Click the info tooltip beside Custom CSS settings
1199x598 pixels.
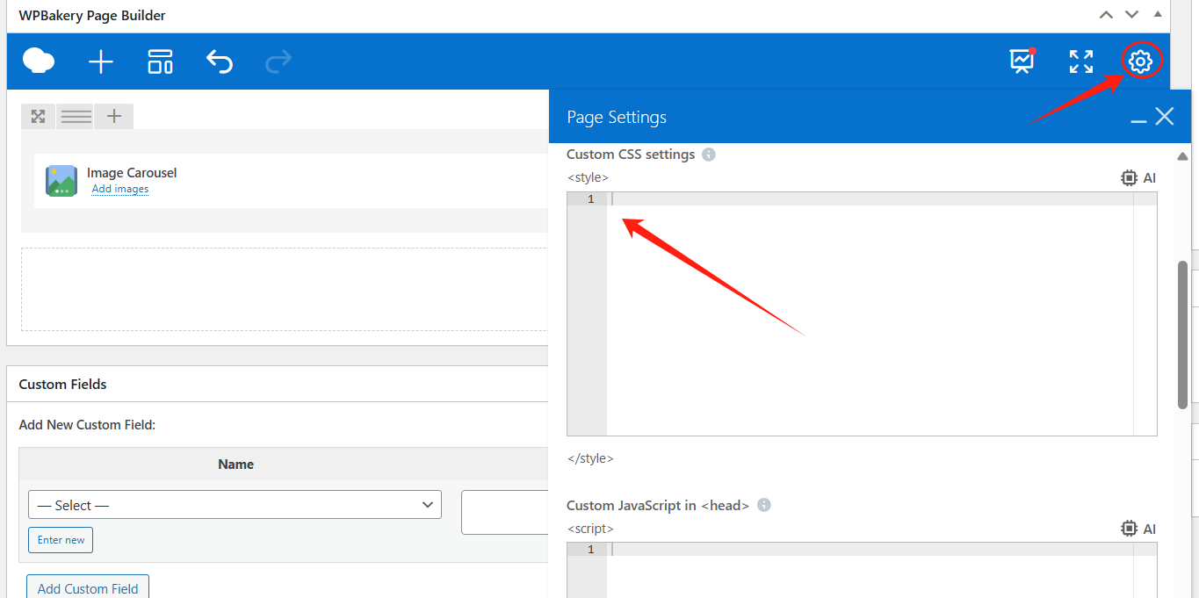click(x=708, y=154)
